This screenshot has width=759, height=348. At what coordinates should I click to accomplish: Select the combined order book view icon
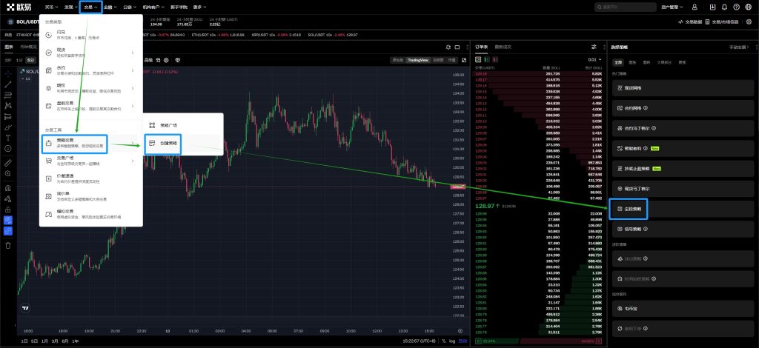(x=478, y=59)
